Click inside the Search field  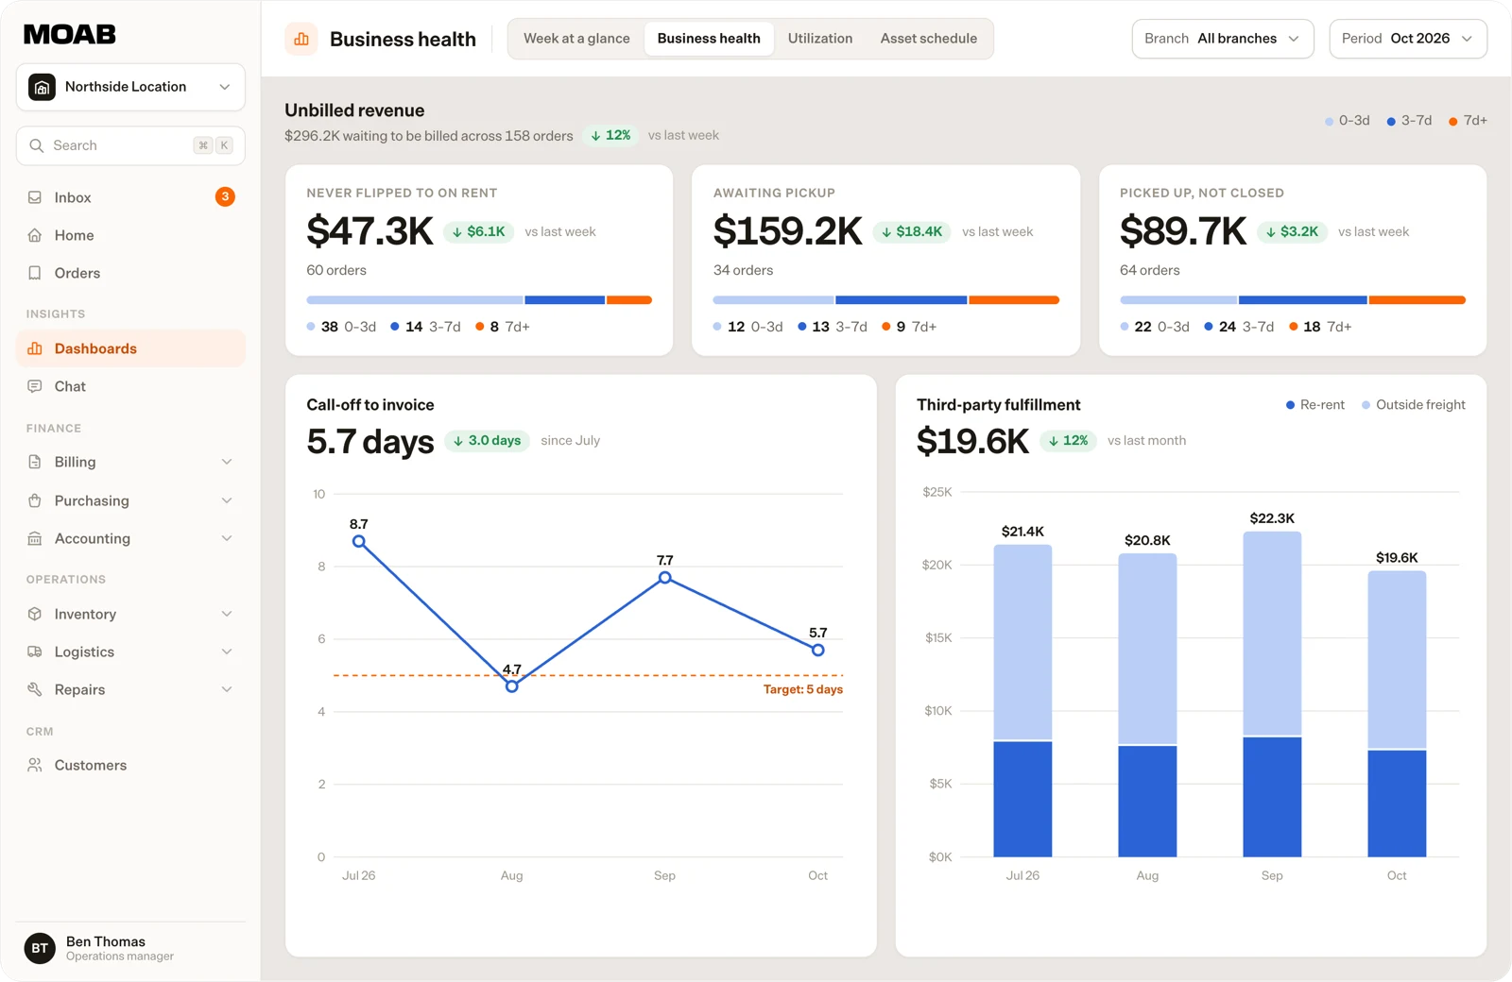click(130, 145)
